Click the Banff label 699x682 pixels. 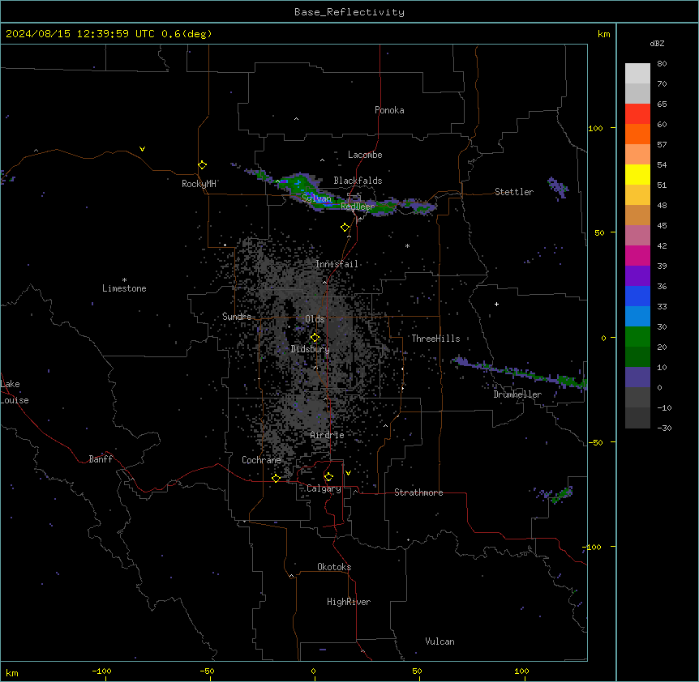[101, 459]
